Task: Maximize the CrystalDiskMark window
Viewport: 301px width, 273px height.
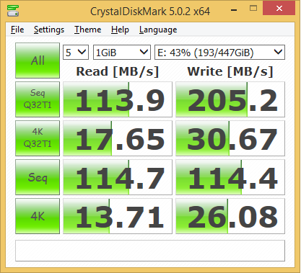Action: coord(253,9)
